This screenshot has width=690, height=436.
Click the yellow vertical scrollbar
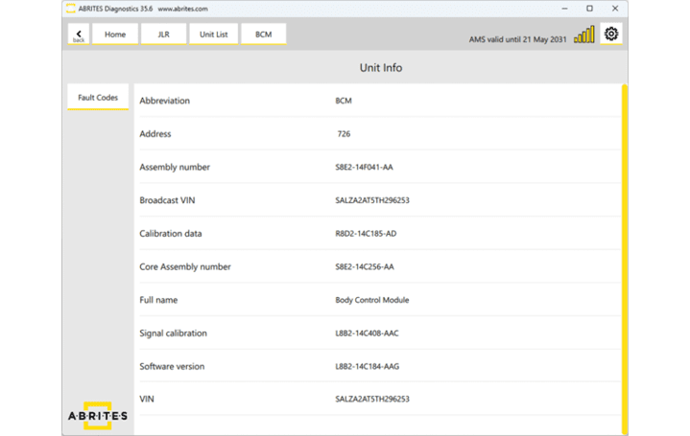point(624,260)
